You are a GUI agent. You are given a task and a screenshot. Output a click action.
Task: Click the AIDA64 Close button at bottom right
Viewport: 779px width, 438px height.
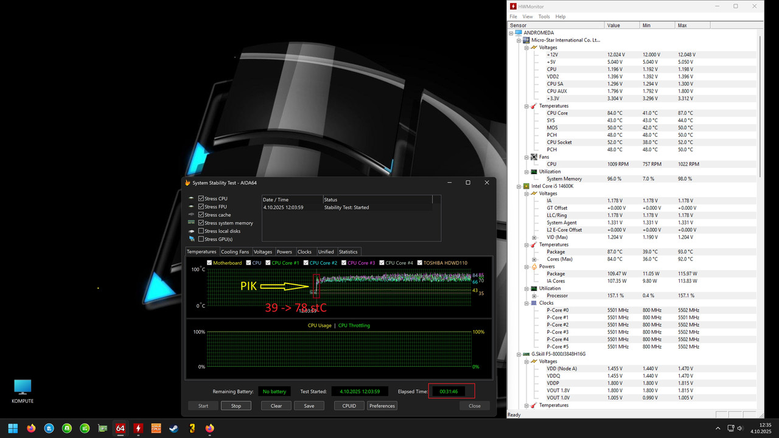[x=475, y=406]
